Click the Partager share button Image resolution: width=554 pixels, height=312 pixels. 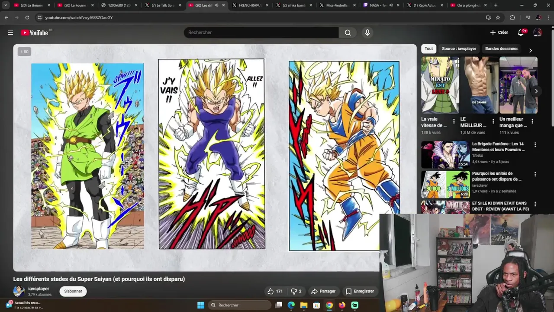point(323,291)
